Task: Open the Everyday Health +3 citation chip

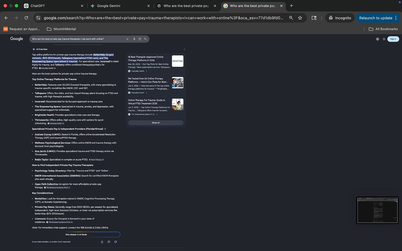Action: pyautogui.click(x=56, y=123)
